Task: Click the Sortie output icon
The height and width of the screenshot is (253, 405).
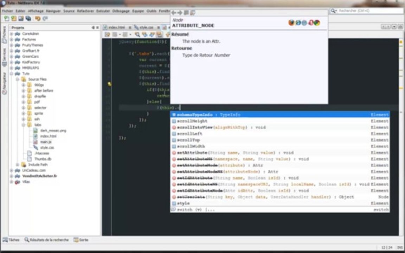Action: [76, 240]
